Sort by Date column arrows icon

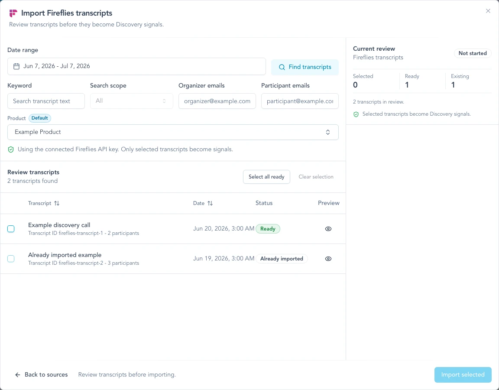[x=210, y=203]
